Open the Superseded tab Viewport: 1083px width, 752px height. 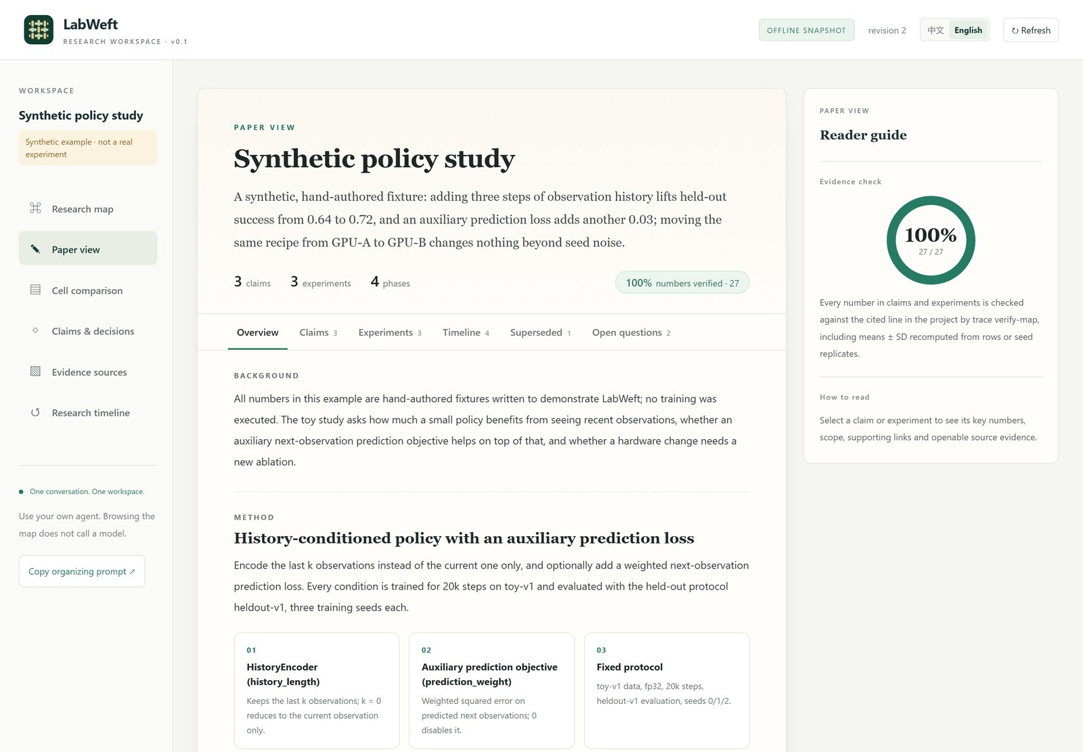pyautogui.click(x=540, y=332)
